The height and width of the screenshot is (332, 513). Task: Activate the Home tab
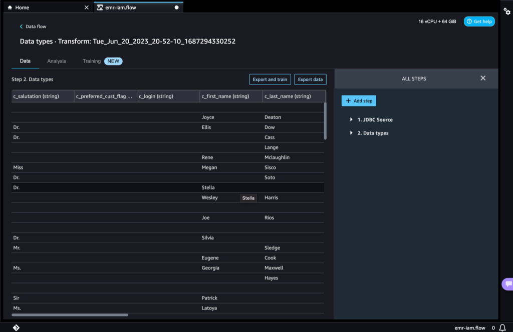tap(48, 7)
